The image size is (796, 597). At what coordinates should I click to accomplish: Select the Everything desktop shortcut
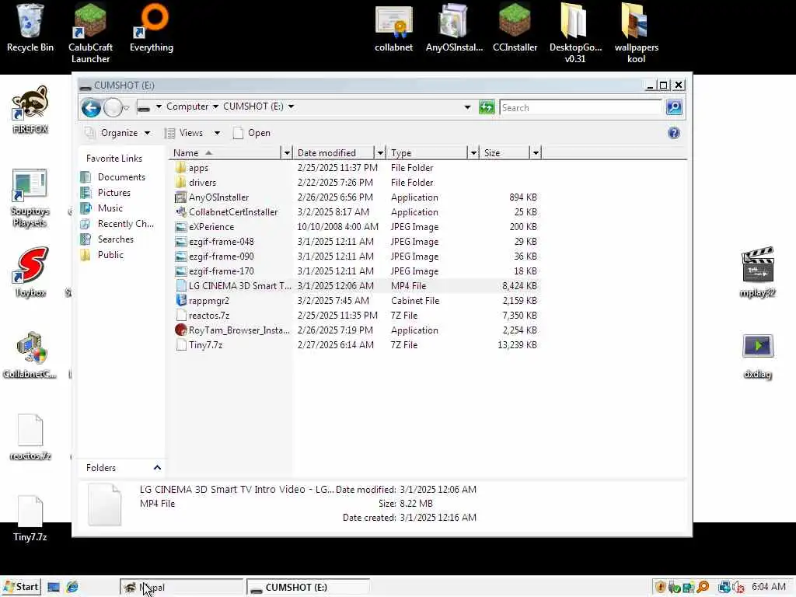pos(152,28)
